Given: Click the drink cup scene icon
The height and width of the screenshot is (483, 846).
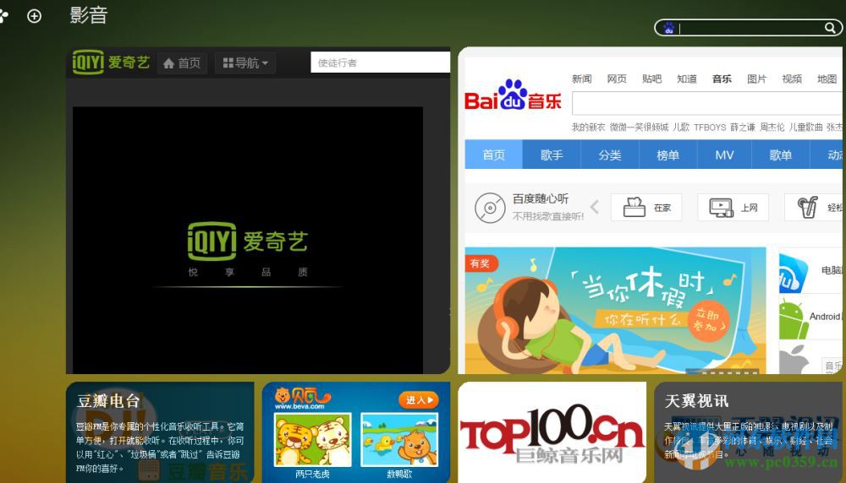Looking at the screenshot, I should (808, 208).
